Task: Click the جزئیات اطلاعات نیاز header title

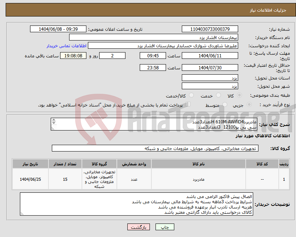Action: 268,10
